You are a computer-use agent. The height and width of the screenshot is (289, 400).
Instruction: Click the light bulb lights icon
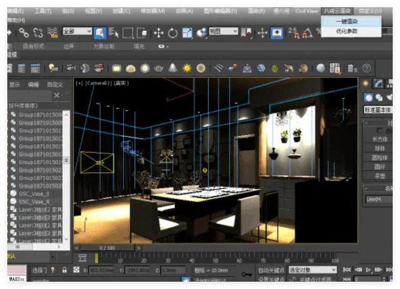click(53, 68)
